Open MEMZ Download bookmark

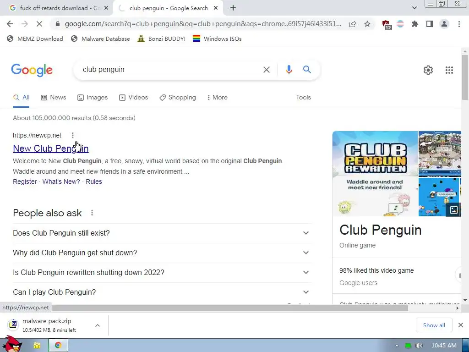coord(35,38)
